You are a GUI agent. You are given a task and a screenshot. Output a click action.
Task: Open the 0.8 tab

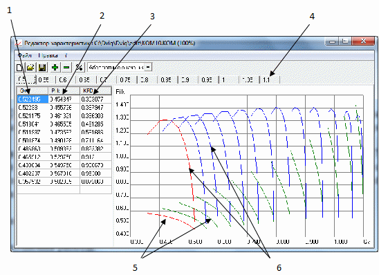click(x=147, y=79)
